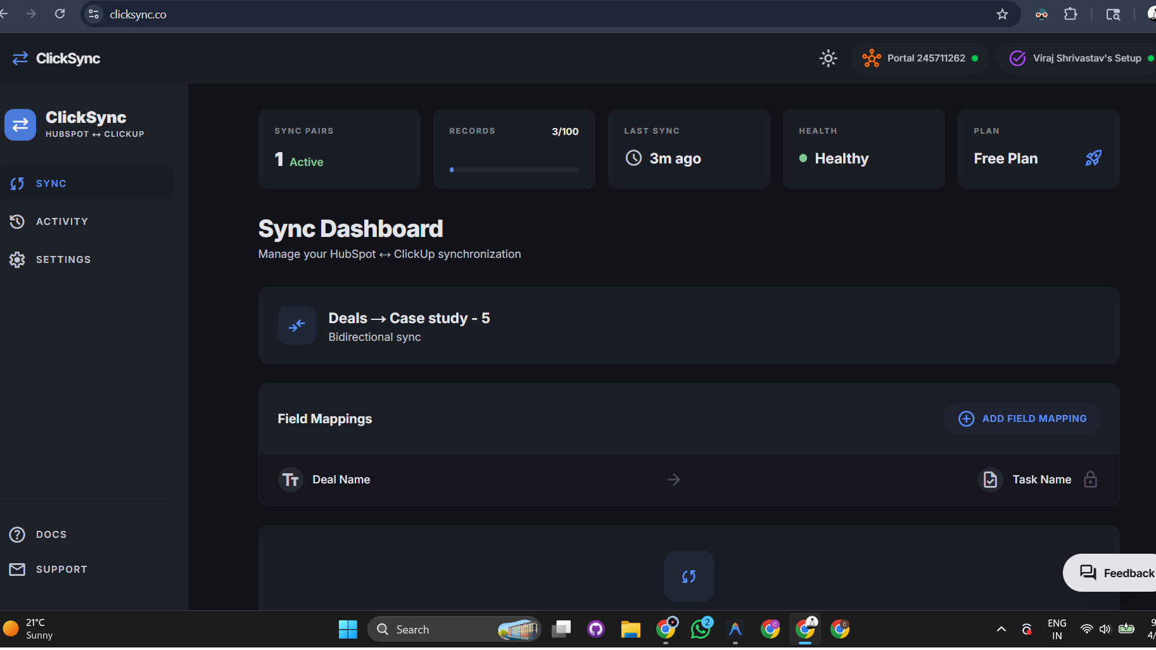Viewport: 1156px width, 650px height.
Task: Click the records usage progress bar
Action: pyautogui.click(x=514, y=170)
